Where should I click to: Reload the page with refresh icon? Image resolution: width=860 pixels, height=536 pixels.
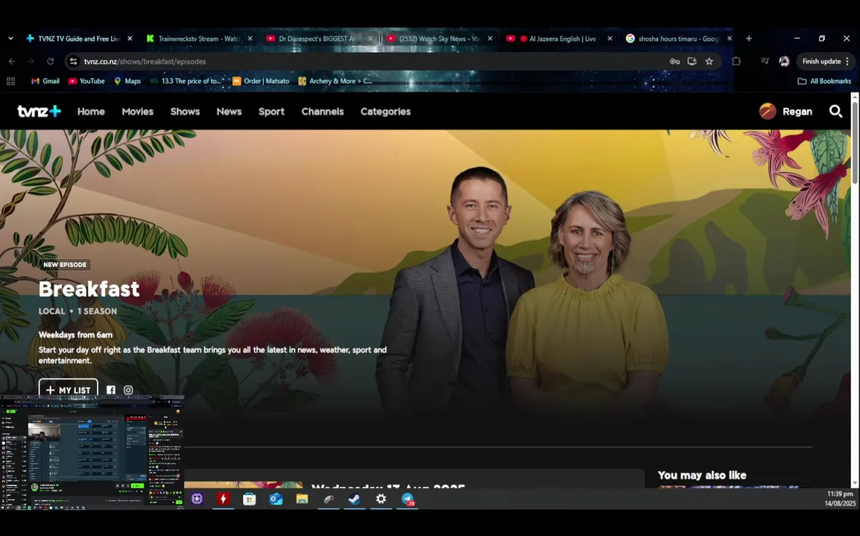pyautogui.click(x=51, y=61)
